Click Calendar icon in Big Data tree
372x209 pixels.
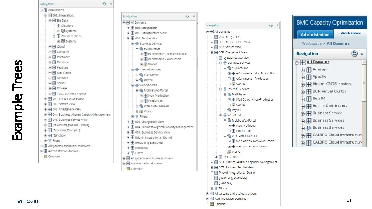pos(46,156)
